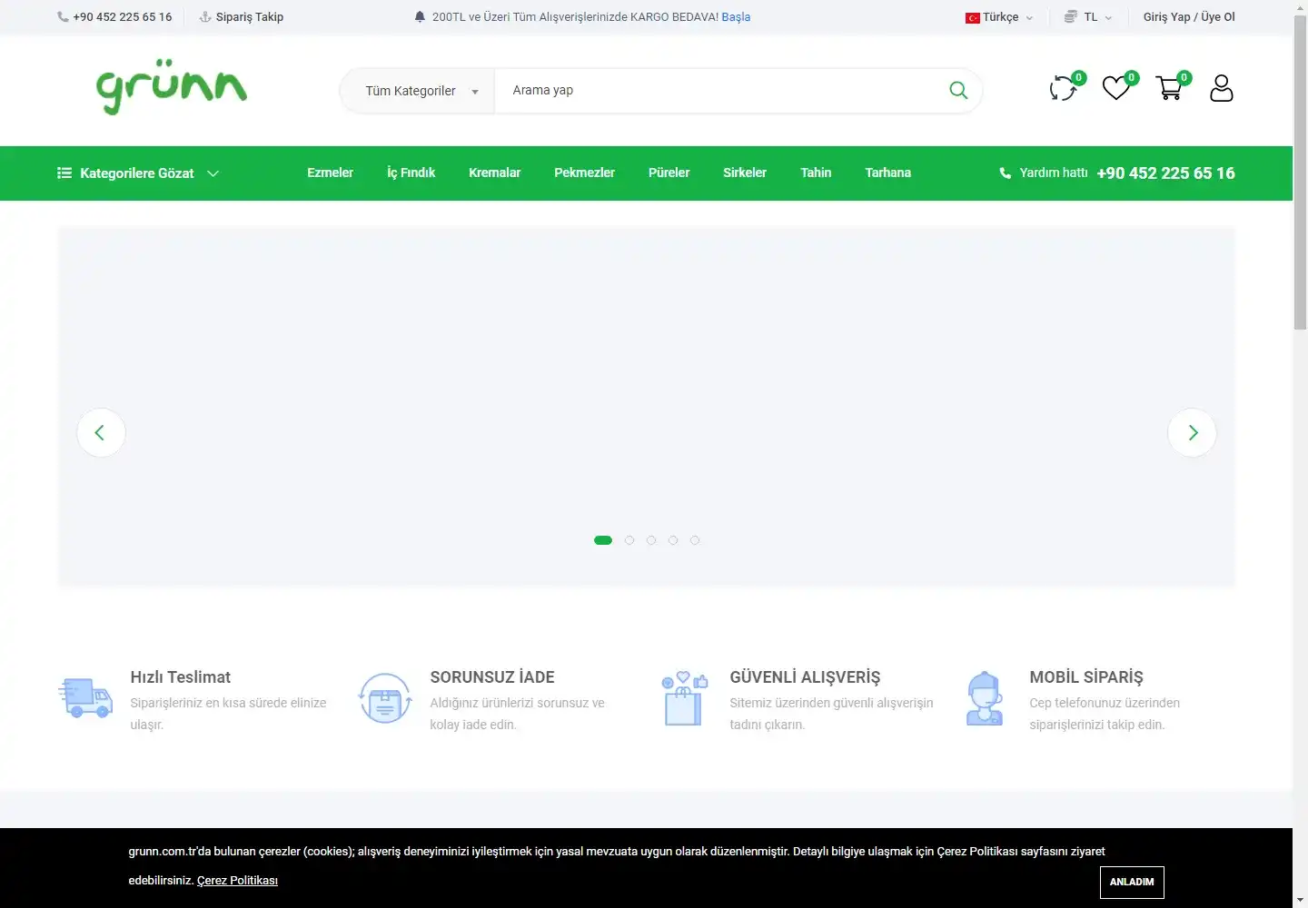Select the first slider dot

pos(603,540)
